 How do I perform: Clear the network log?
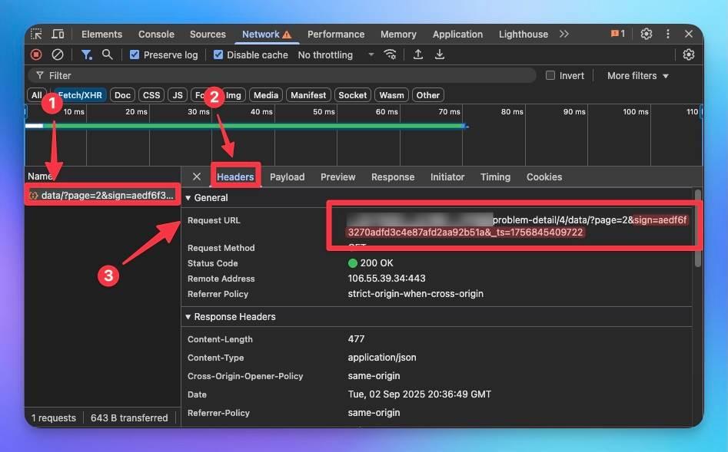58,54
